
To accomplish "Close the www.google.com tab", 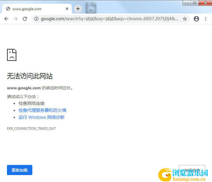I will [x=67, y=9].
